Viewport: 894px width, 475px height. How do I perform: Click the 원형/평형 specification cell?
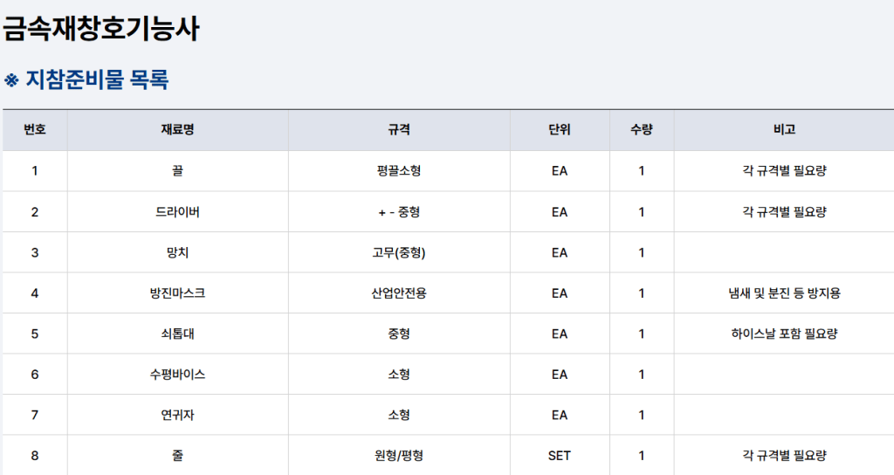click(x=399, y=456)
